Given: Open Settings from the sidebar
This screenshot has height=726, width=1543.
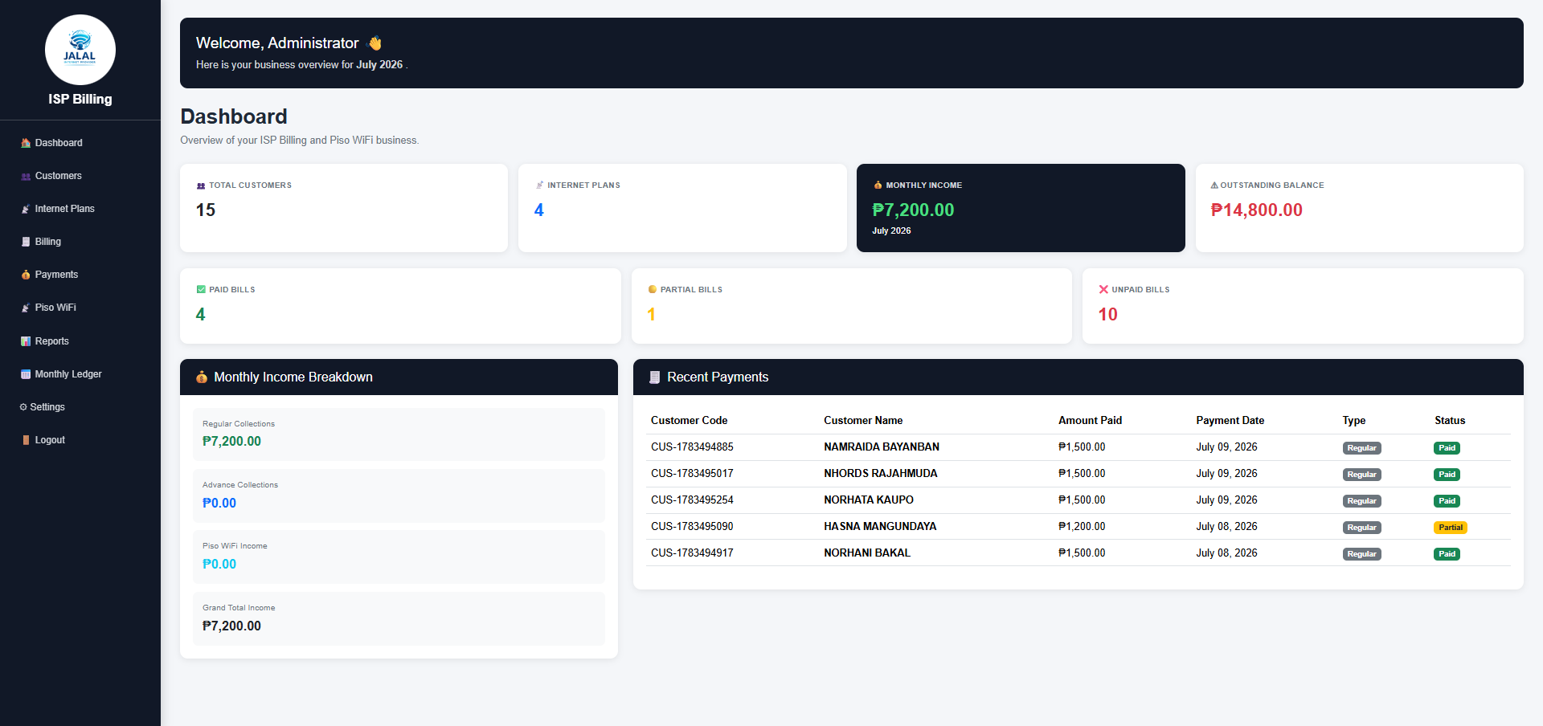Looking at the screenshot, I should click(80, 407).
